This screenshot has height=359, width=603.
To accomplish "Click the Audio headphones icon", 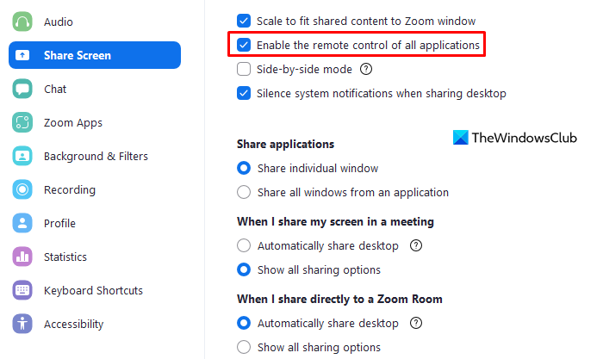I will [23, 22].
